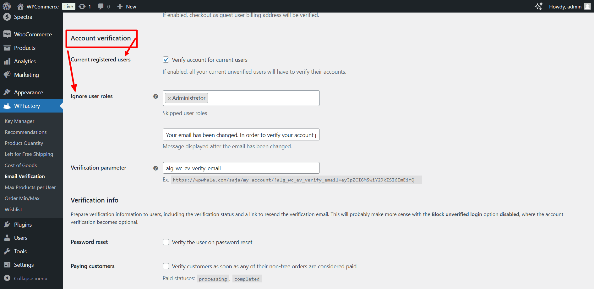Open the Key Manager submenu item

click(19, 121)
